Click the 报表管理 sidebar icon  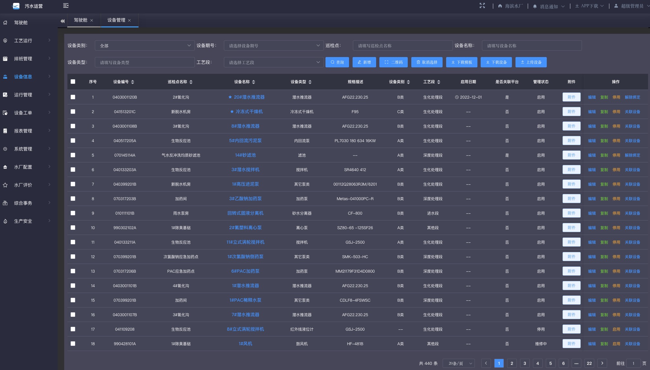pyautogui.click(x=5, y=131)
